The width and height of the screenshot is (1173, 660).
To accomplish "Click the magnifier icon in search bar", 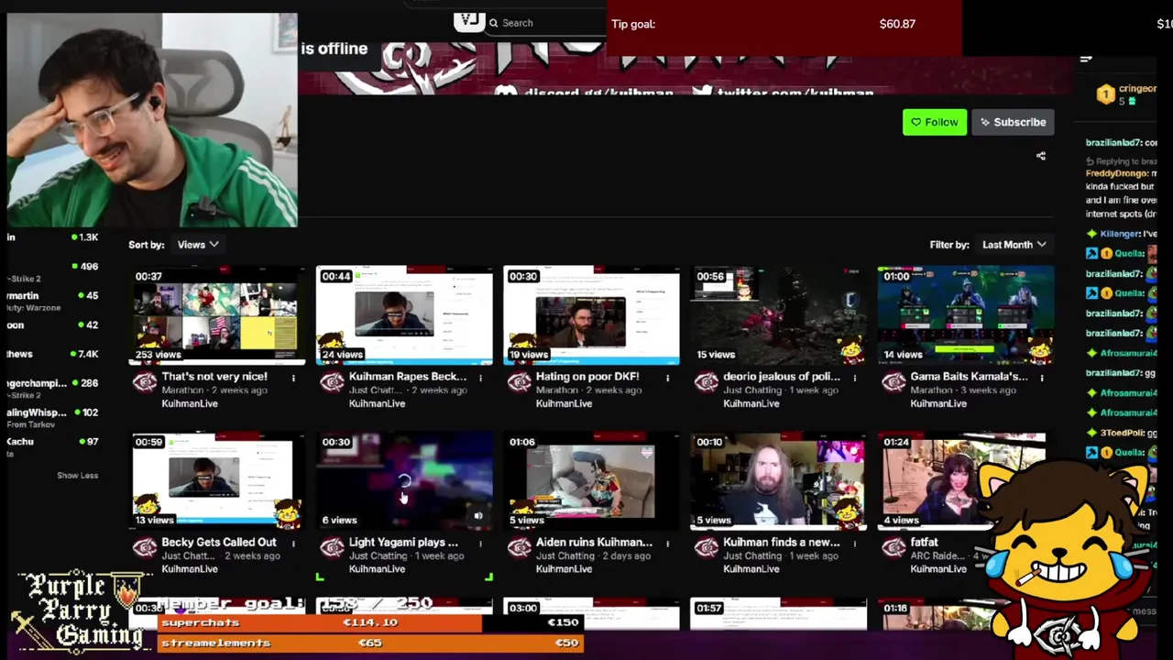I will pyautogui.click(x=494, y=23).
